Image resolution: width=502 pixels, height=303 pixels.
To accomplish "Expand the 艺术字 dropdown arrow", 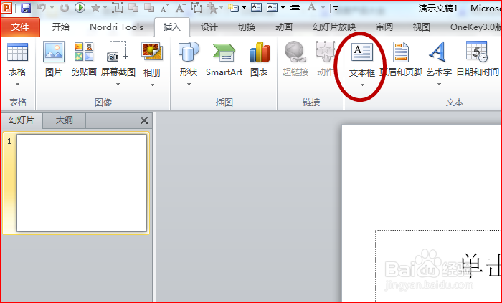I will click(439, 85).
